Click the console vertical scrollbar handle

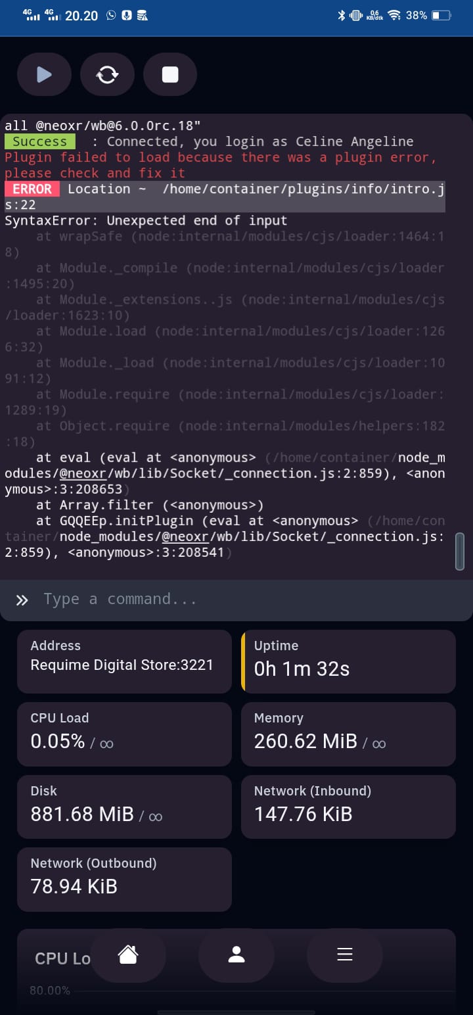pyautogui.click(x=460, y=551)
